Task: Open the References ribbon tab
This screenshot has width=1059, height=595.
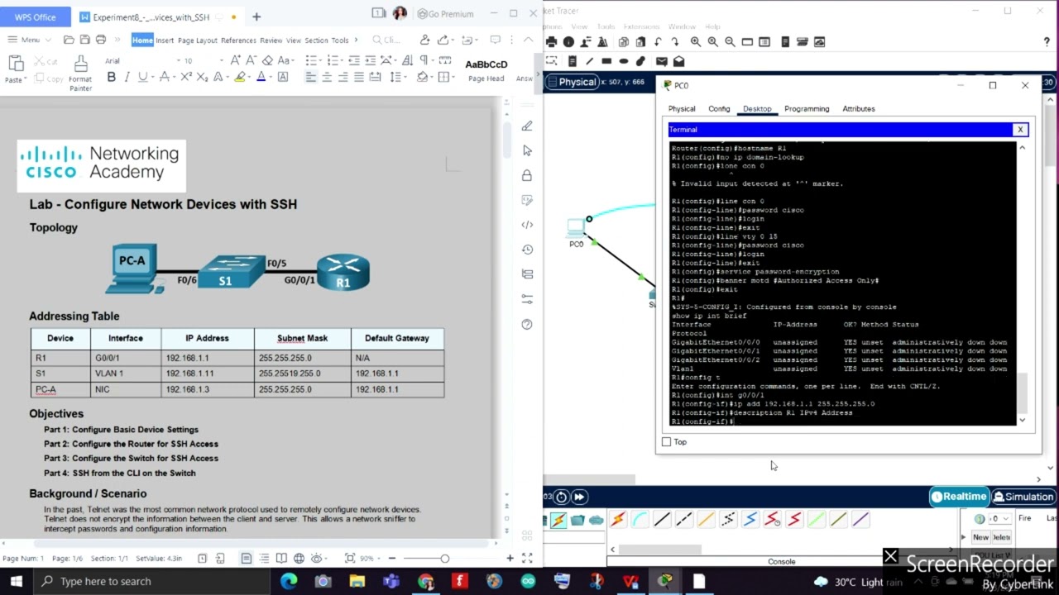Action: click(x=238, y=40)
